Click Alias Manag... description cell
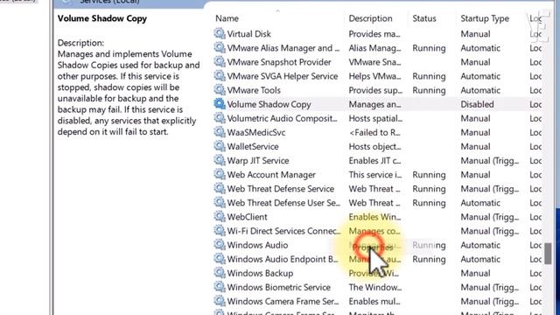The image size is (560, 315). pos(374,48)
